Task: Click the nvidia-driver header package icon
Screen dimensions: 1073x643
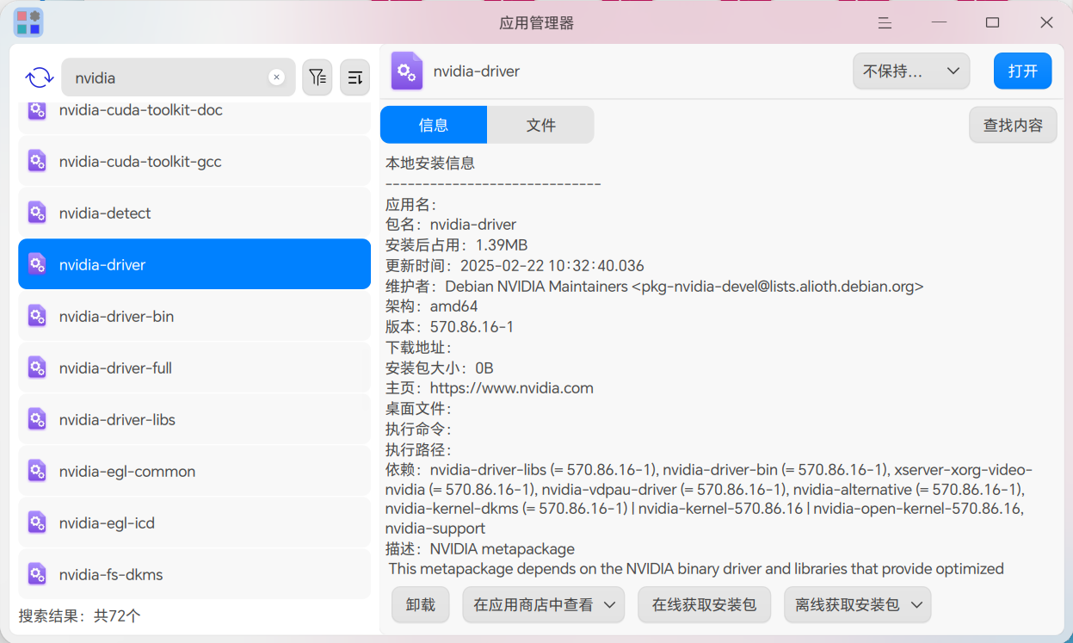Action: point(407,71)
